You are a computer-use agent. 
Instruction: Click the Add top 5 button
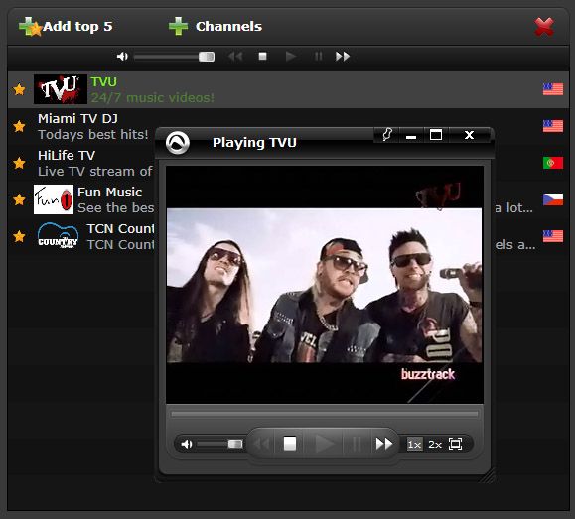click(66, 27)
